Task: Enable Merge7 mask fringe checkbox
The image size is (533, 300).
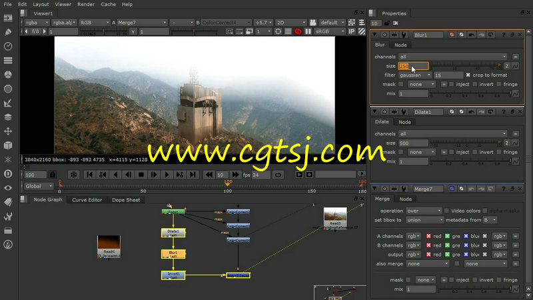Action: click(498, 279)
